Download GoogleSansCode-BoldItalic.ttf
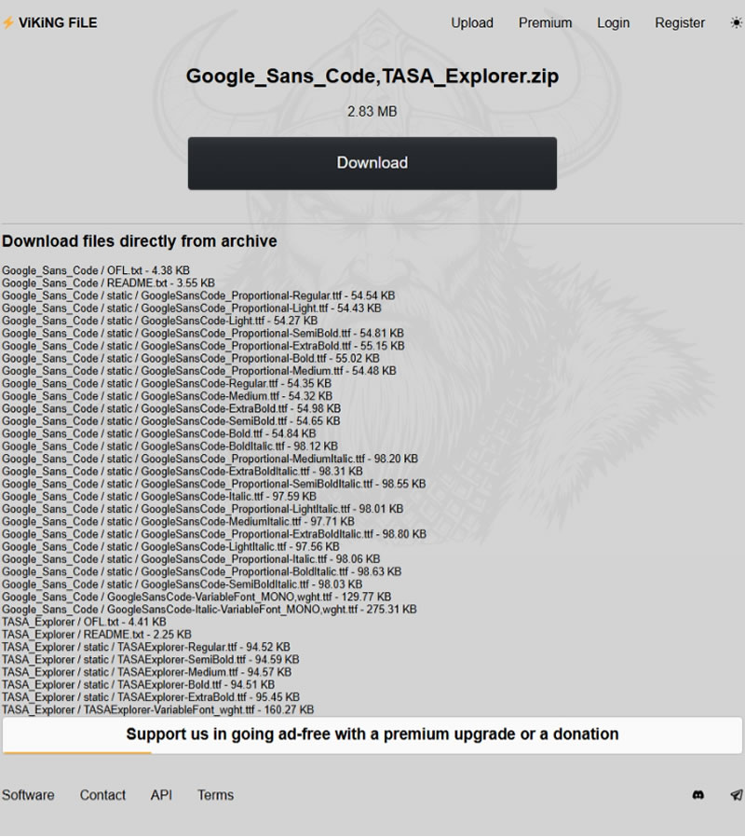 169,446
